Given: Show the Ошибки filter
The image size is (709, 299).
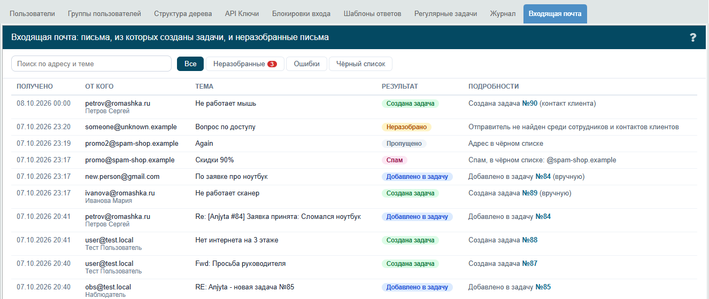Looking at the screenshot, I should (x=307, y=64).
